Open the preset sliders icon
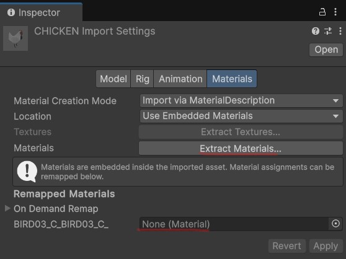The width and height of the screenshot is (346, 259). tap(328, 31)
